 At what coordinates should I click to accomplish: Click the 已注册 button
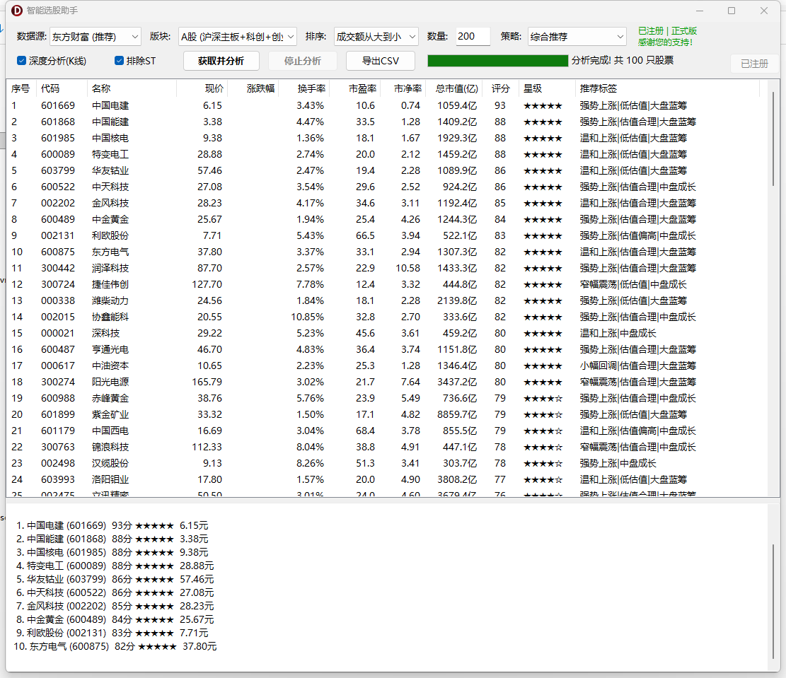click(754, 64)
